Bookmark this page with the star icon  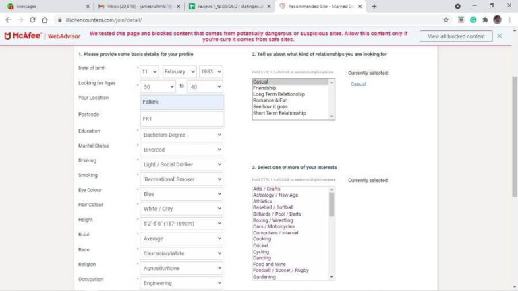coord(446,20)
